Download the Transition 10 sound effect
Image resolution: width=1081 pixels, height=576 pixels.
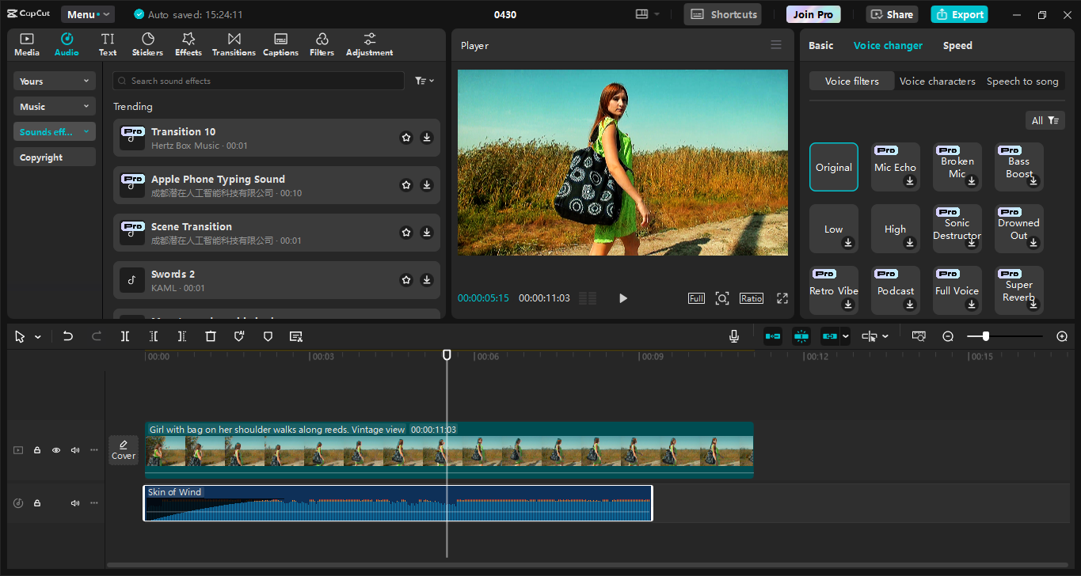point(427,137)
